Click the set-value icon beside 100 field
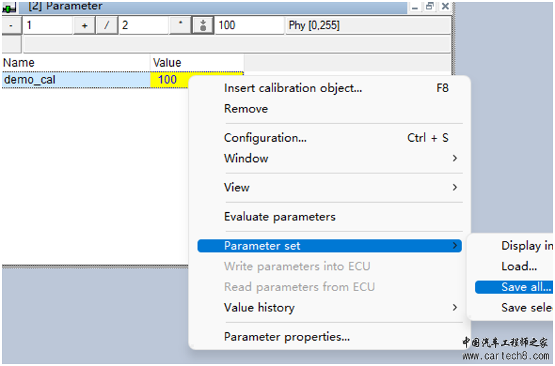 click(x=203, y=25)
